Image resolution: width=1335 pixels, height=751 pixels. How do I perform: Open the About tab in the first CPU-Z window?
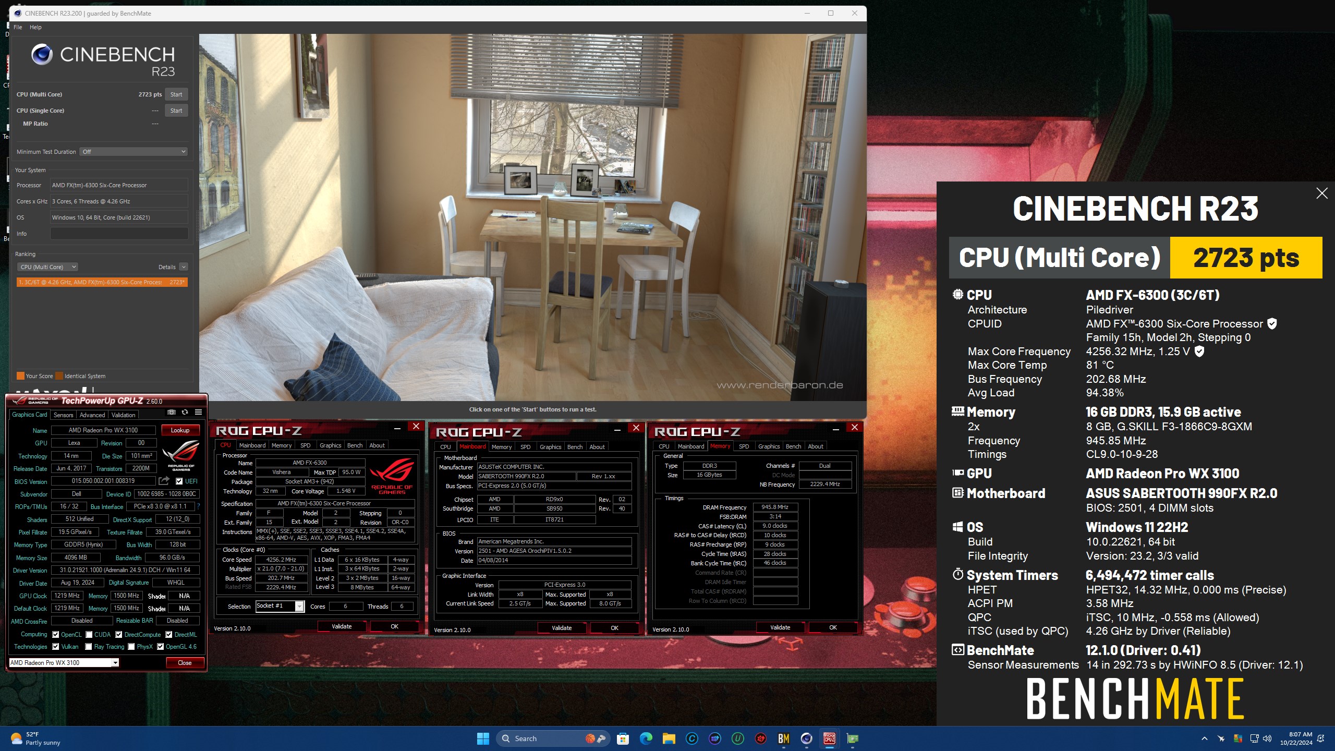377,445
